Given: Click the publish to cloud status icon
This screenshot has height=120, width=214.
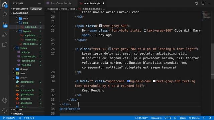Looking at the screenshot, I should tap(20, 118).
